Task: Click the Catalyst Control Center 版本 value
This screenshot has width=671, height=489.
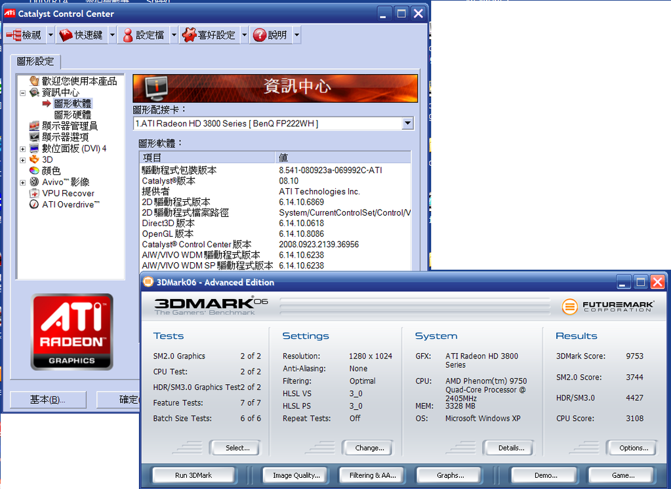Action: pos(319,244)
